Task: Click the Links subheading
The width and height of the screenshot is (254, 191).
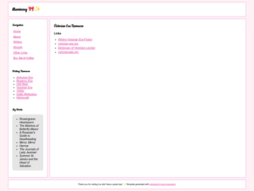Action: [x=57, y=33]
